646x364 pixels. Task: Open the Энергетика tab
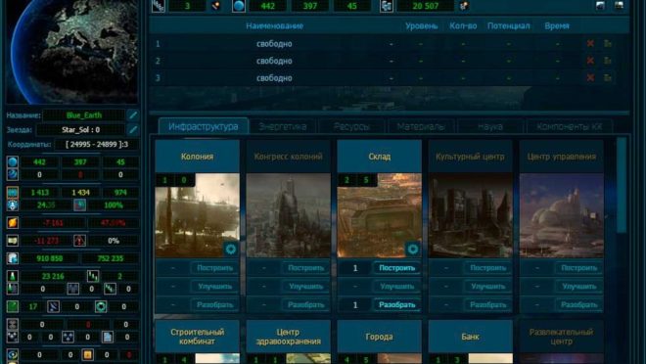click(x=283, y=126)
